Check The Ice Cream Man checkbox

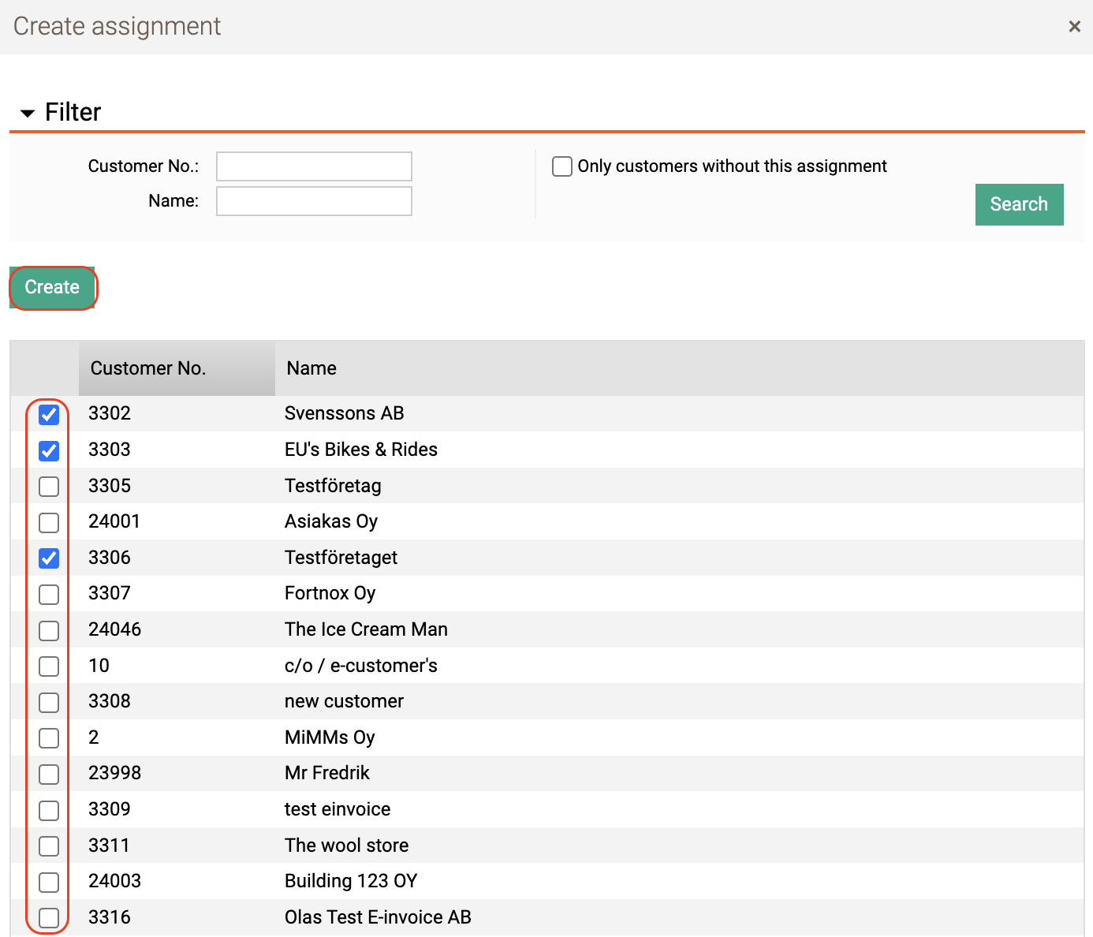point(49,630)
